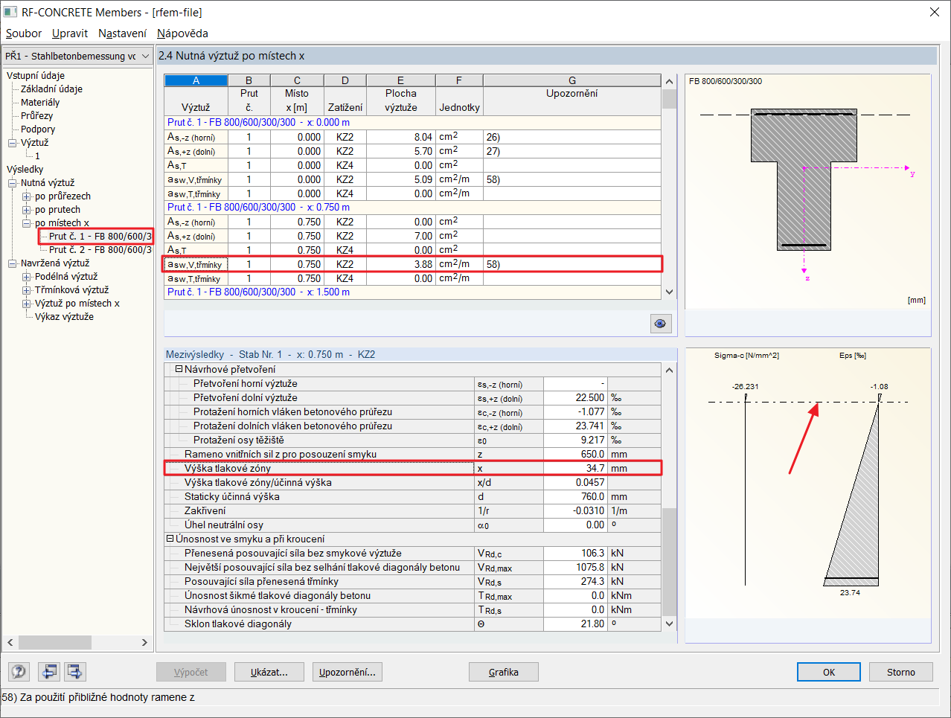The width and height of the screenshot is (951, 718).
Task: Collapse 'Únosnost ve smyku a při kroucení' group
Action: pos(170,539)
